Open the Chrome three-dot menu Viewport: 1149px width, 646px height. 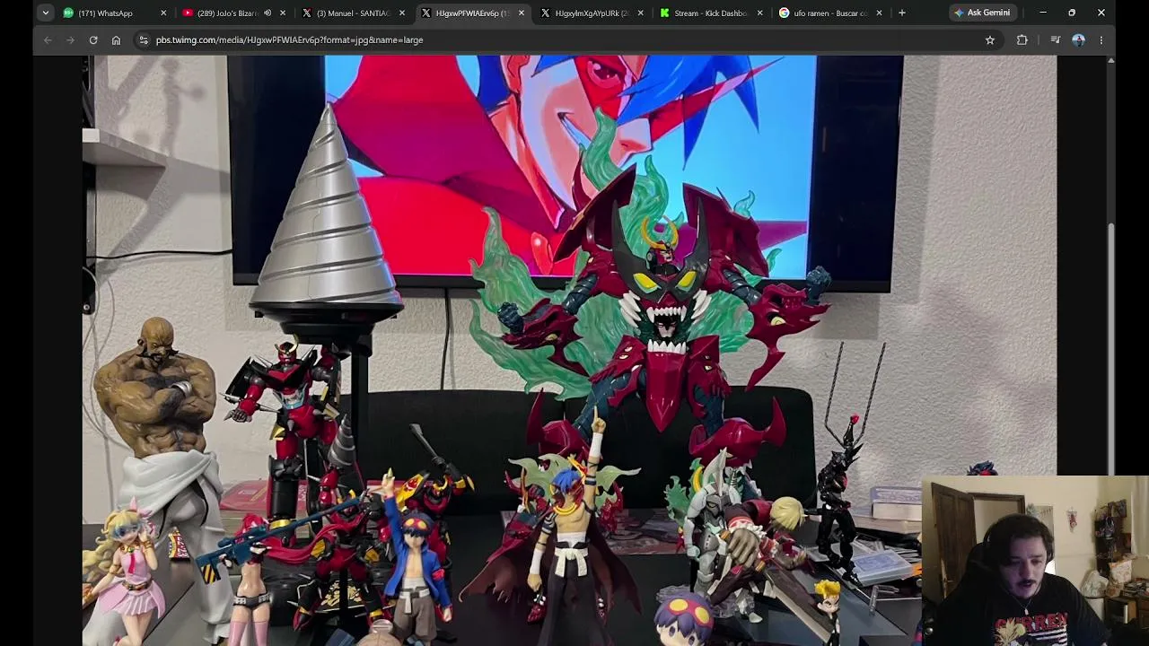[x=1101, y=39]
